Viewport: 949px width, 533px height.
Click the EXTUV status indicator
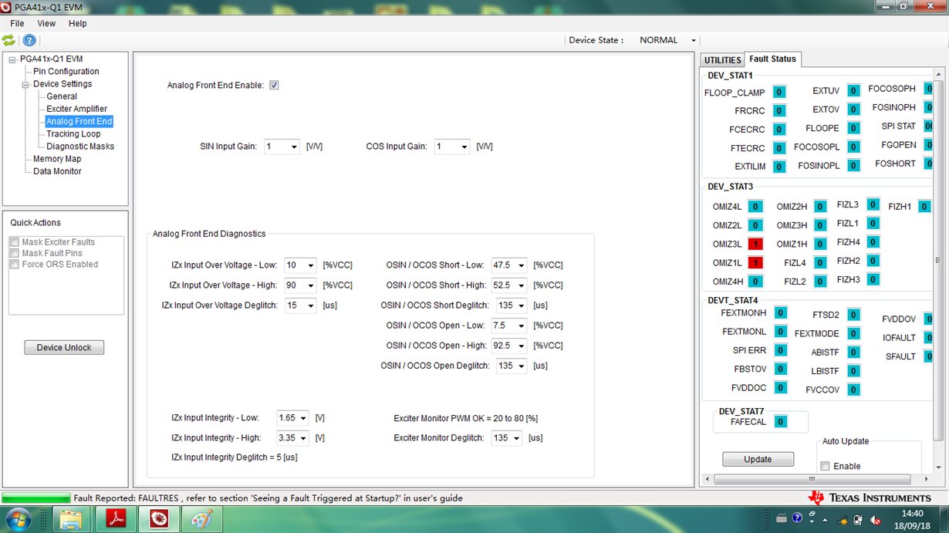[x=853, y=91]
